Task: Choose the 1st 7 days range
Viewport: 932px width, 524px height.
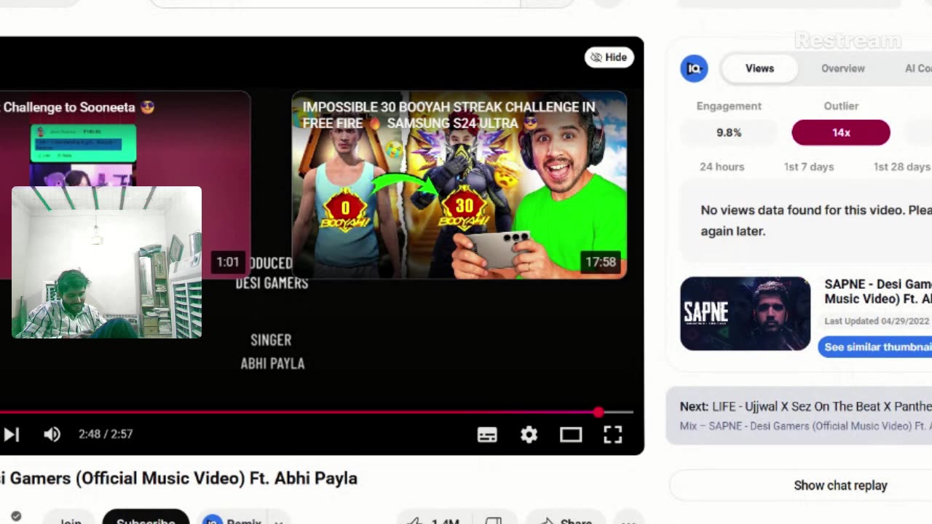Action: coord(808,167)
